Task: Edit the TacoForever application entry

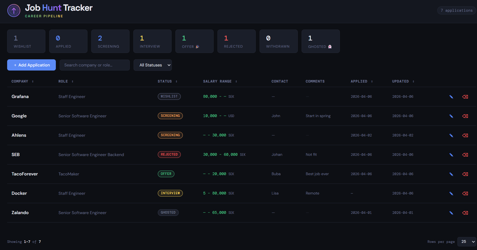Action: [x=451, y=174]
